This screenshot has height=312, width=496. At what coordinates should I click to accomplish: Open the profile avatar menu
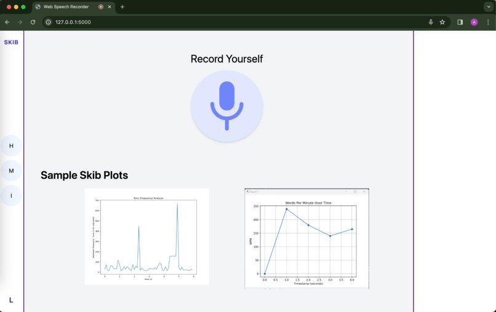click(x=474, y=22)
